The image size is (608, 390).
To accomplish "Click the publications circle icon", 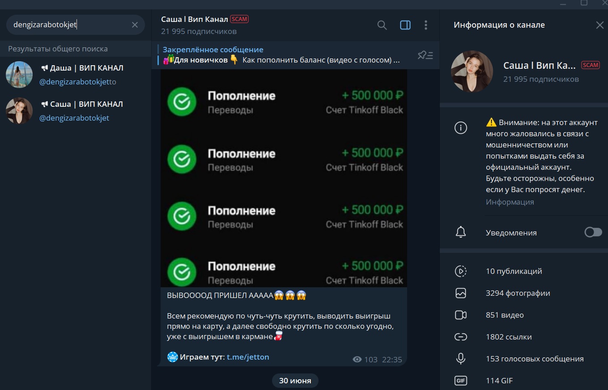I will (x=460, y=271).
